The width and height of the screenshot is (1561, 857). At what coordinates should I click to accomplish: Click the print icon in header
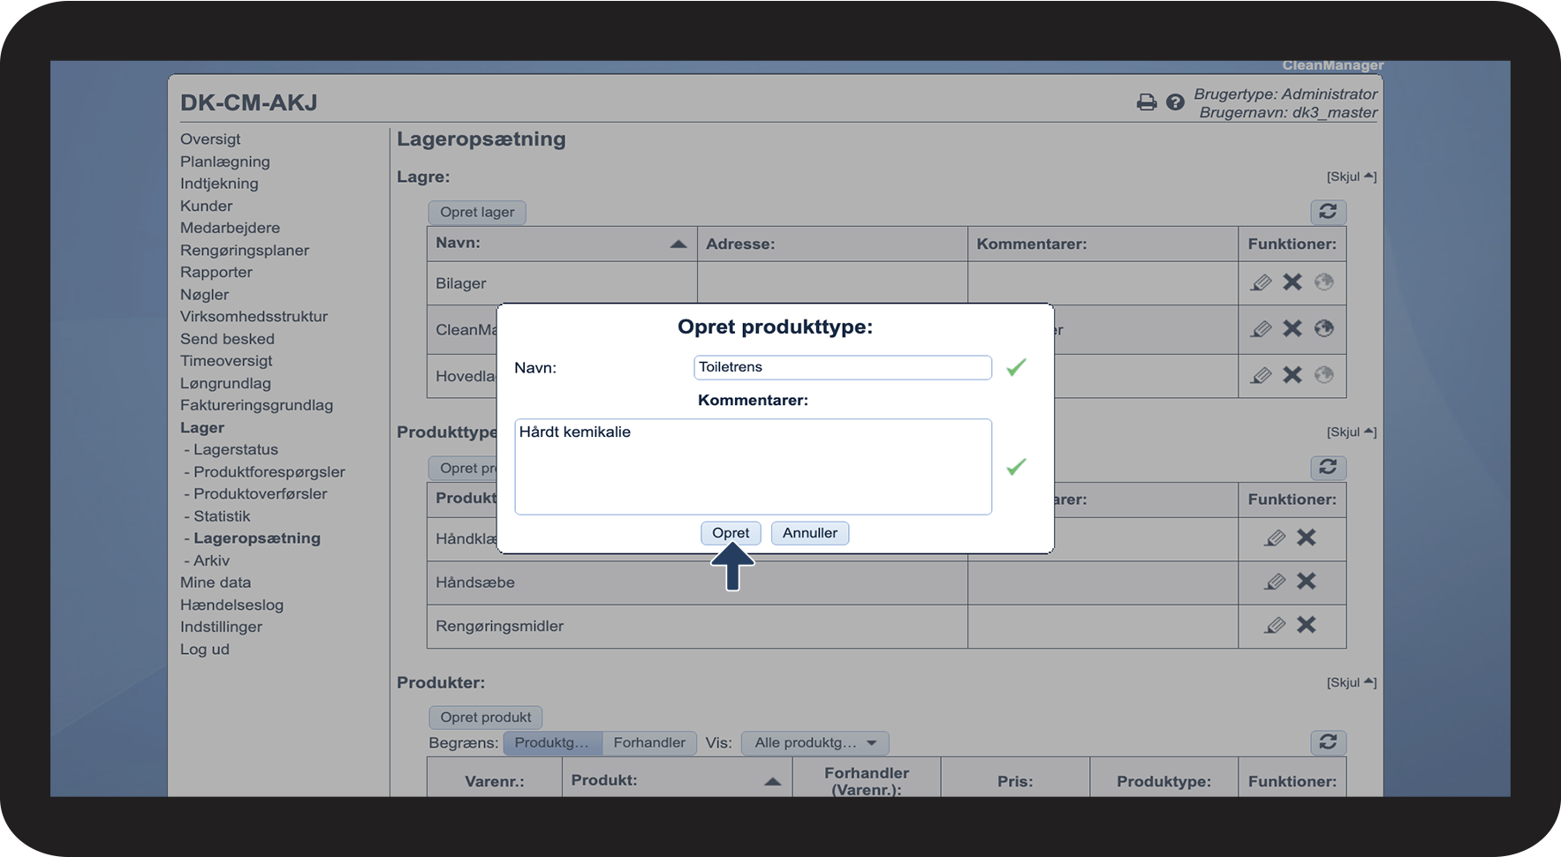[x=1146, y=102]
